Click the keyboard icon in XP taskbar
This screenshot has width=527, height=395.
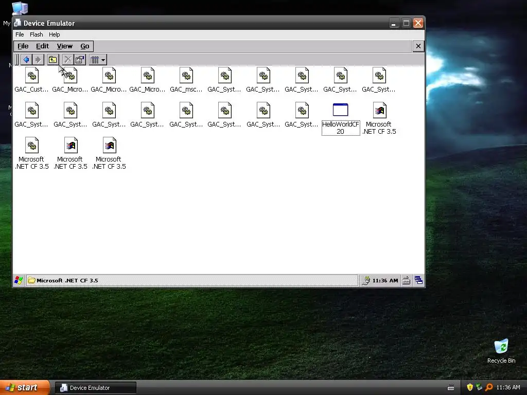tap(451, 388)
